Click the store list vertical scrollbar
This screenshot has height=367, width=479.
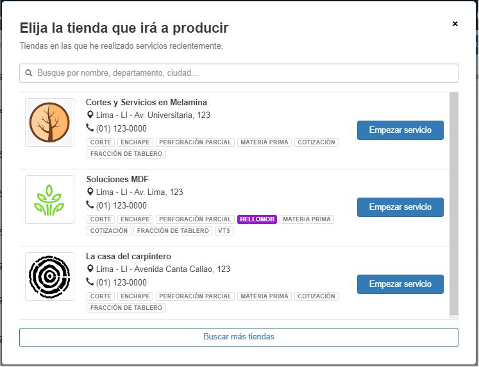tap(454, 204)
